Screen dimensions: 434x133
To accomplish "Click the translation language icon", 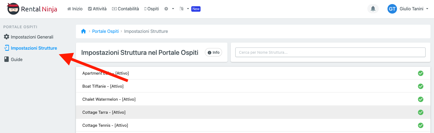I will [181, 9].
